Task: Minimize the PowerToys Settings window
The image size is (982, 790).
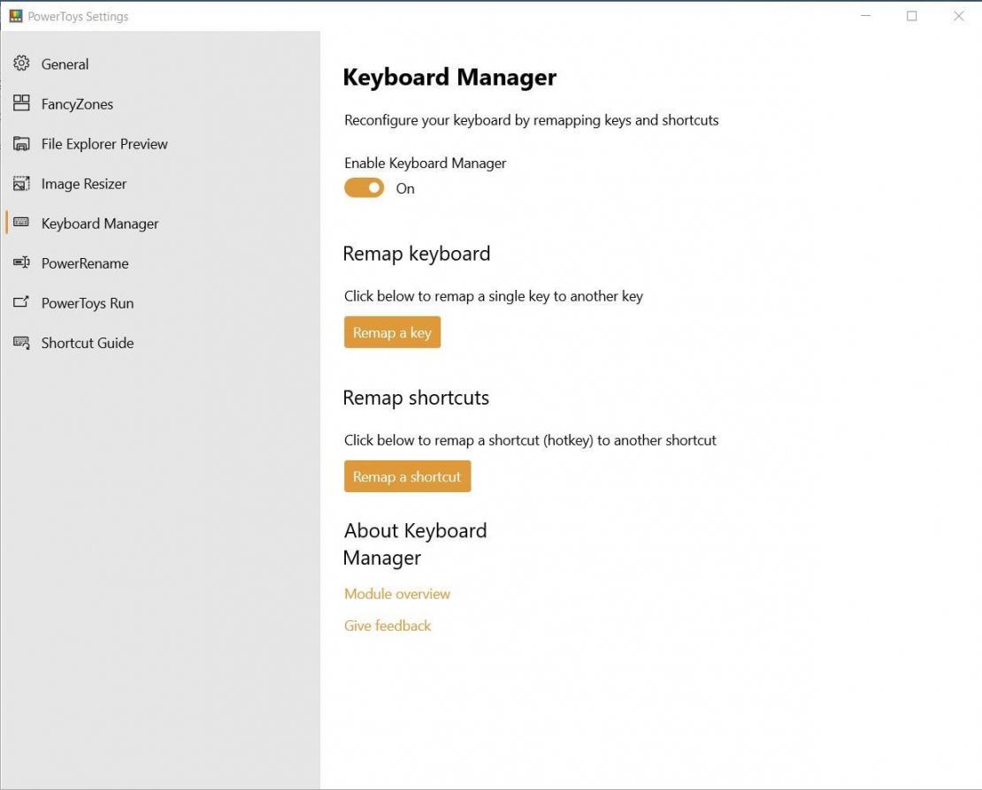Action: coord(864,15)
